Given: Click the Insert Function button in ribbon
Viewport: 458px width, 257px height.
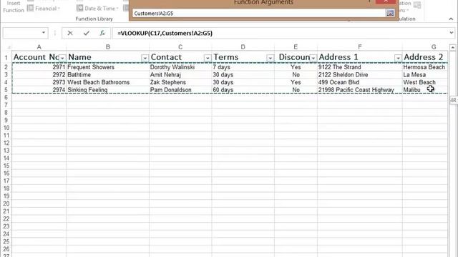Looking at the screenshot, I should click(14, 6).
